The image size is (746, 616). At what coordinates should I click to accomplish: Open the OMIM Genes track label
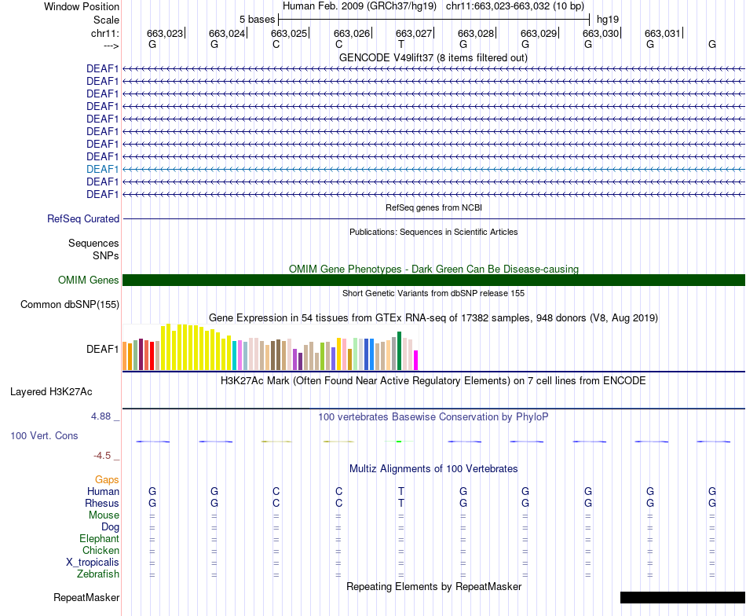coord(88,280)
